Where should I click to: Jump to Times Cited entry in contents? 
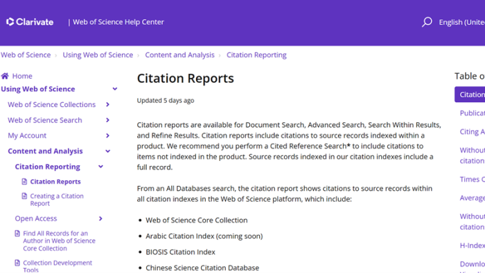pyautogui.click(x=473, y=179)
